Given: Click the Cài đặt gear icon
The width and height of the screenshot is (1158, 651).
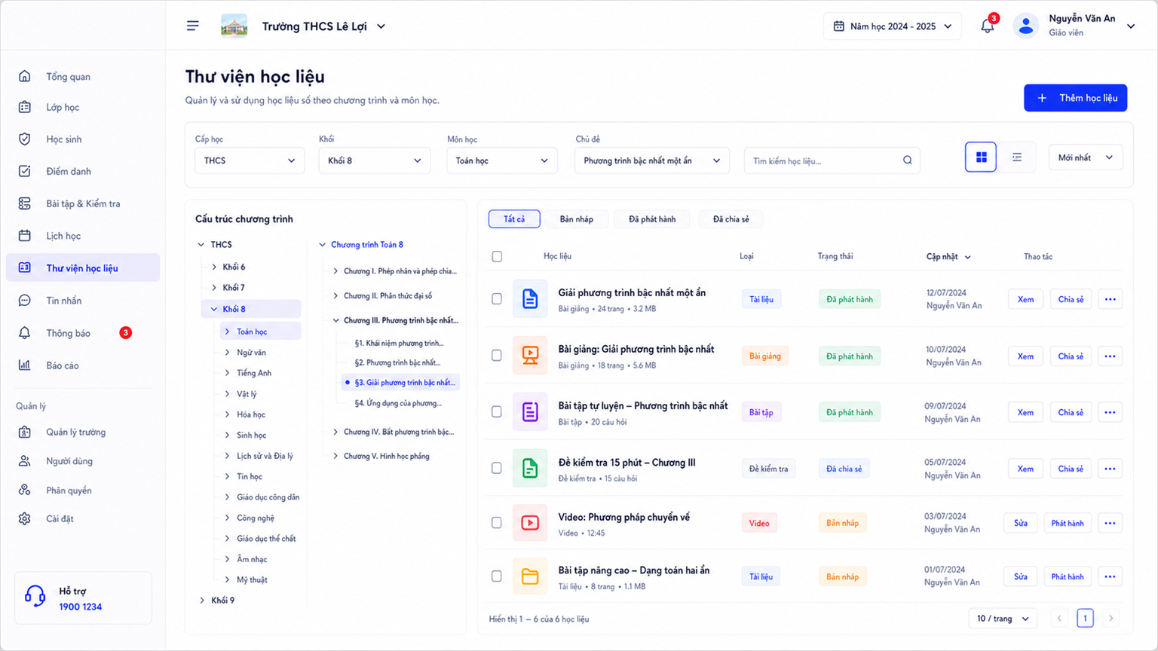Looking at the screenshot, I should [25, 518].
